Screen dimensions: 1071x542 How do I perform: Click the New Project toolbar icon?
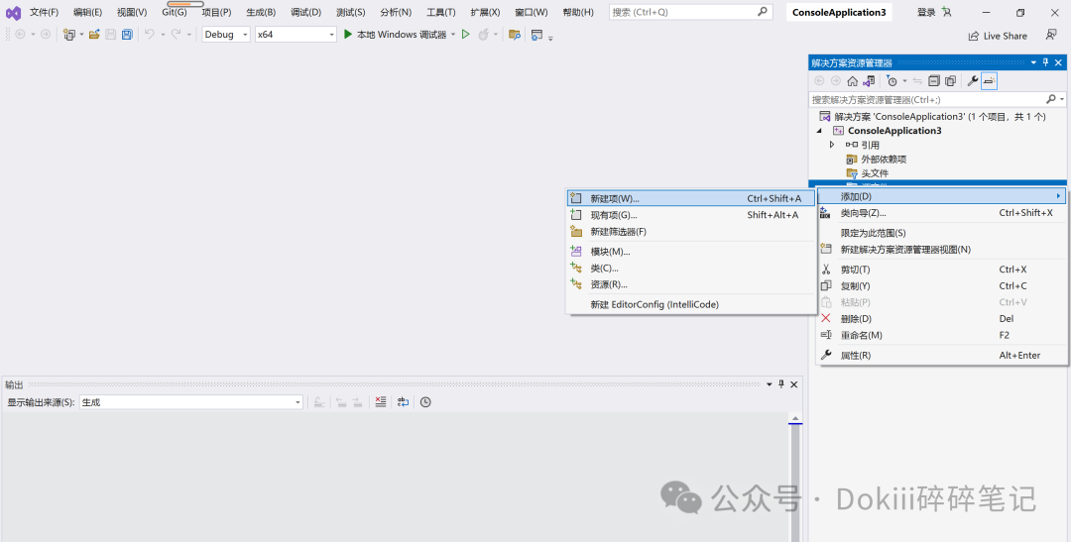click(x=69, y=34)
